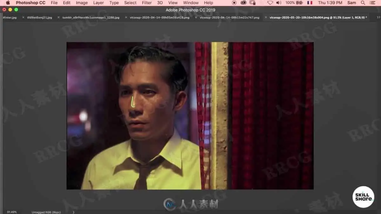381x214 pixels.
Task: Open the File menu
Action: [54, 3]
